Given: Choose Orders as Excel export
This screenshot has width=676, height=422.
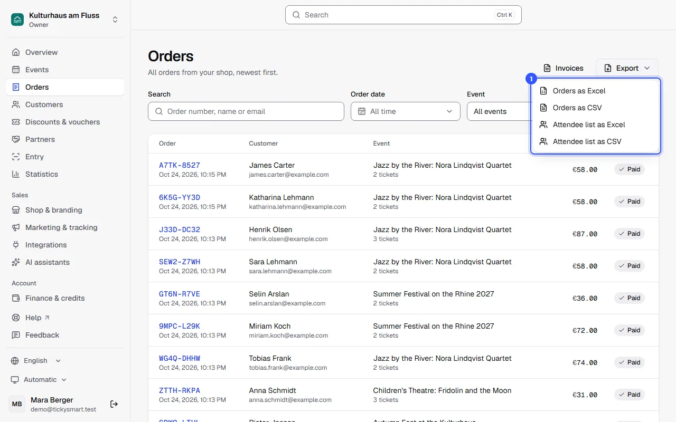Looking at the screenshot, I should (x=596, y=91).
